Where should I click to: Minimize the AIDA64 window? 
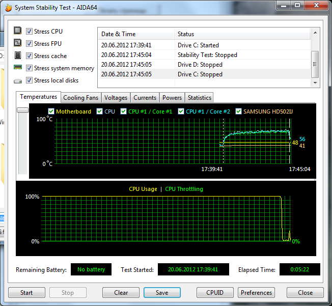pos(284,6)
